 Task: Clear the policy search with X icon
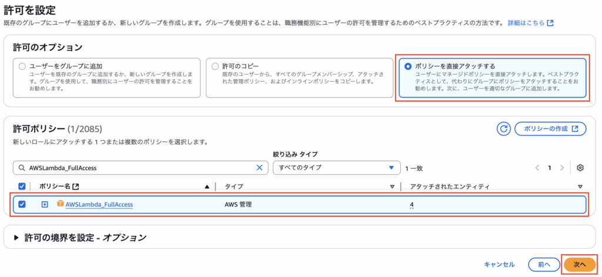click(x=259, y=167)
